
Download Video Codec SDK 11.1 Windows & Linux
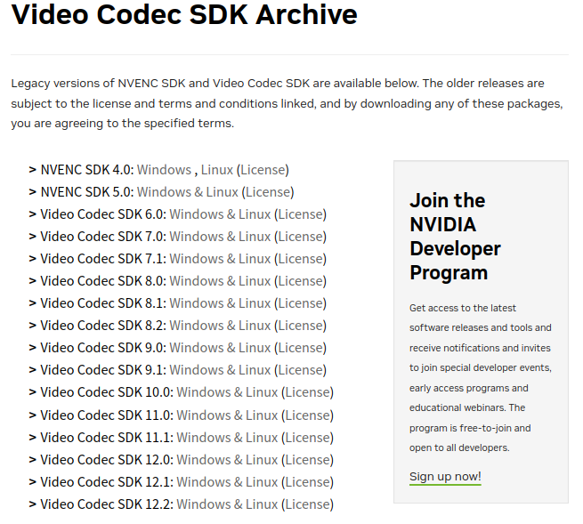(227, 439)
